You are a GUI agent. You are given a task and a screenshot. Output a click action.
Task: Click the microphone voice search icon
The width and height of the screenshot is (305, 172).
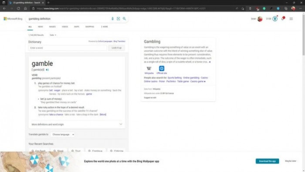coord(112,19)
